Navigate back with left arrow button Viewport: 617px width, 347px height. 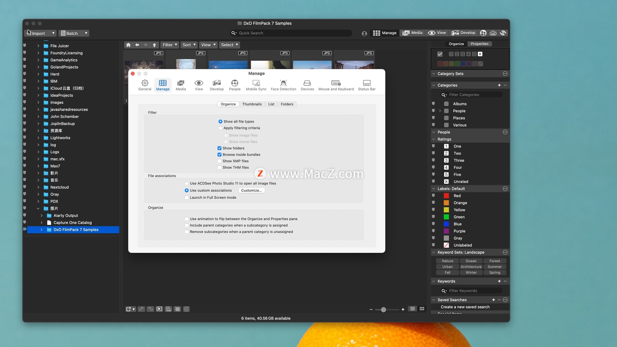tap(137, 45)
